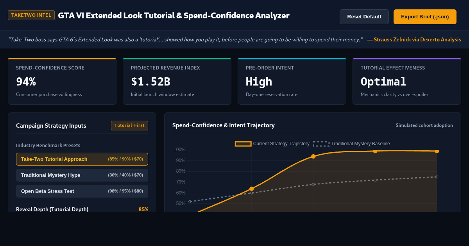The width and height of the screenshot is (469, 246).
Task: Apply the Open Beta Stress Test preset
Action: (x=82, y=191)
